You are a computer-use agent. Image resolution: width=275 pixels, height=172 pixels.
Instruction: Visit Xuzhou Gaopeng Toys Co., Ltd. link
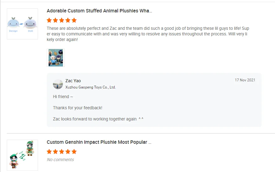pos(91,87)
